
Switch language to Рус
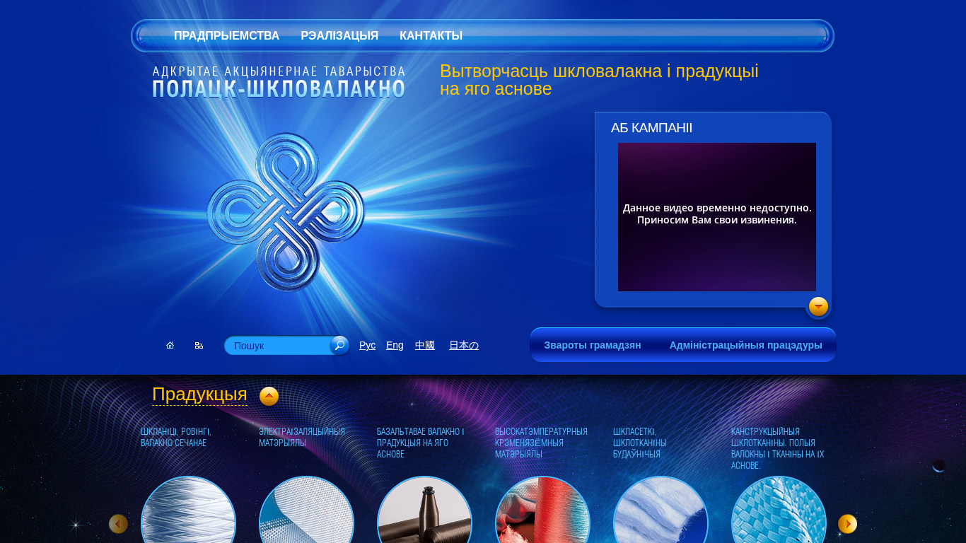tap(367, 345)
